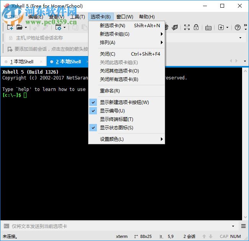Viewport: 249px width, 241px height.
Task: Click the up arrow icon in status bar
Action: coord(204,236)
